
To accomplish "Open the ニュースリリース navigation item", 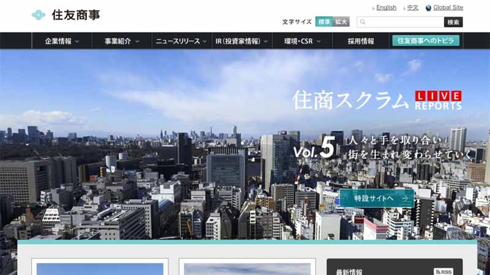I will pos(181,41).
